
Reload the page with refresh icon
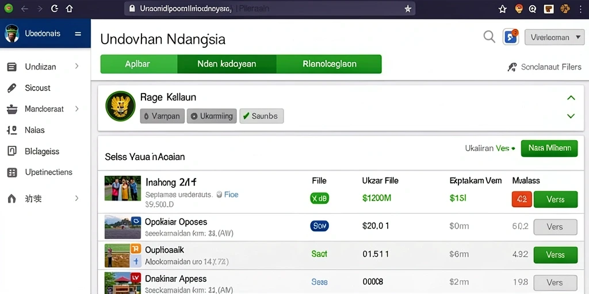54,9
